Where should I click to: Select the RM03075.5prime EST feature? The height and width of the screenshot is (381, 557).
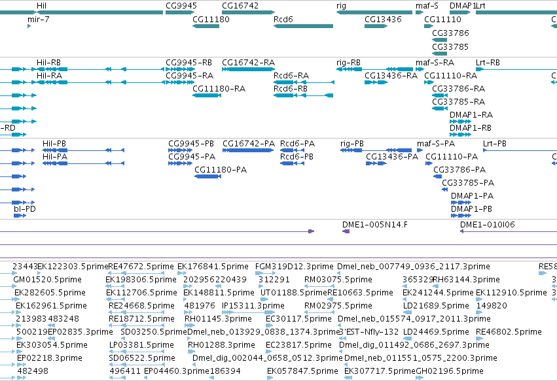pos(319,286)
